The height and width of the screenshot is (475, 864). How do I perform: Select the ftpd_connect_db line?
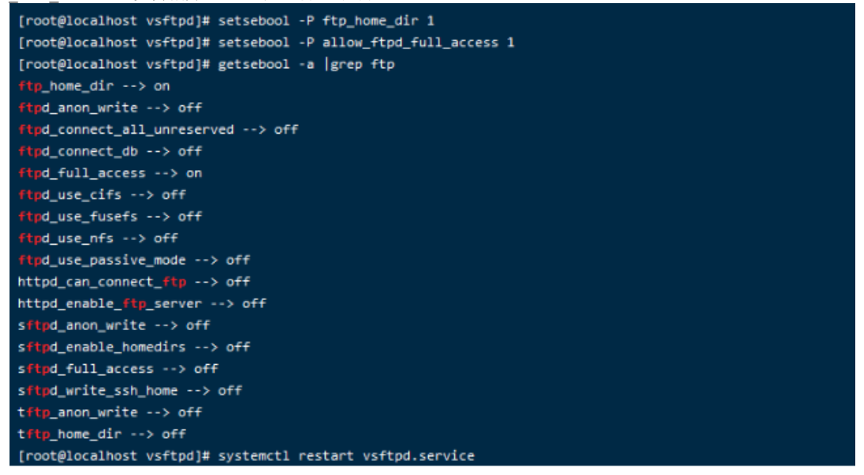(109, 151)
